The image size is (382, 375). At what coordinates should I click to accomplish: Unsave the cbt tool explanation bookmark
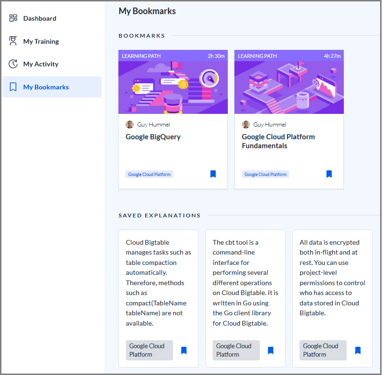coord(270,350)
